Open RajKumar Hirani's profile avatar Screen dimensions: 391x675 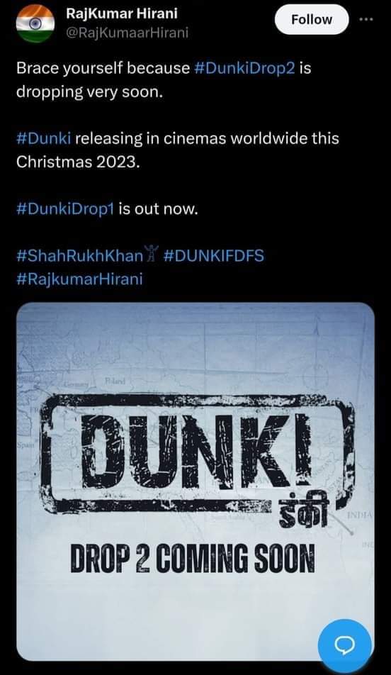click(35, 23)
